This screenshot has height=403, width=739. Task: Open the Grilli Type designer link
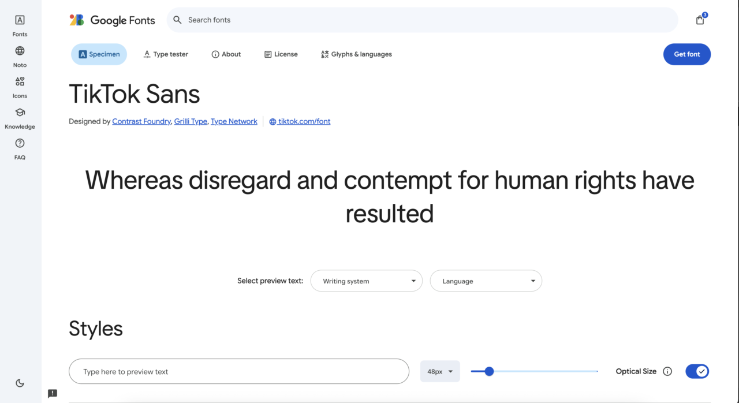(x=191, y=121)
